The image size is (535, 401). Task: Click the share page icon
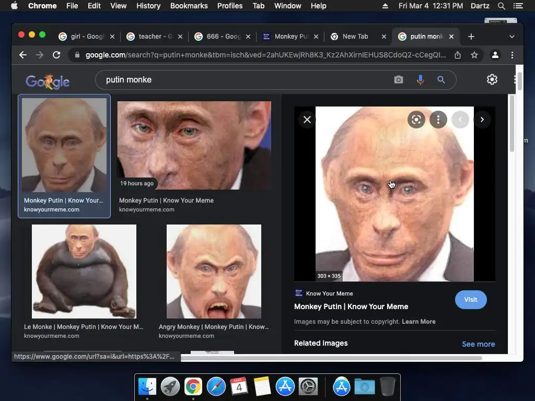(458, 55)
